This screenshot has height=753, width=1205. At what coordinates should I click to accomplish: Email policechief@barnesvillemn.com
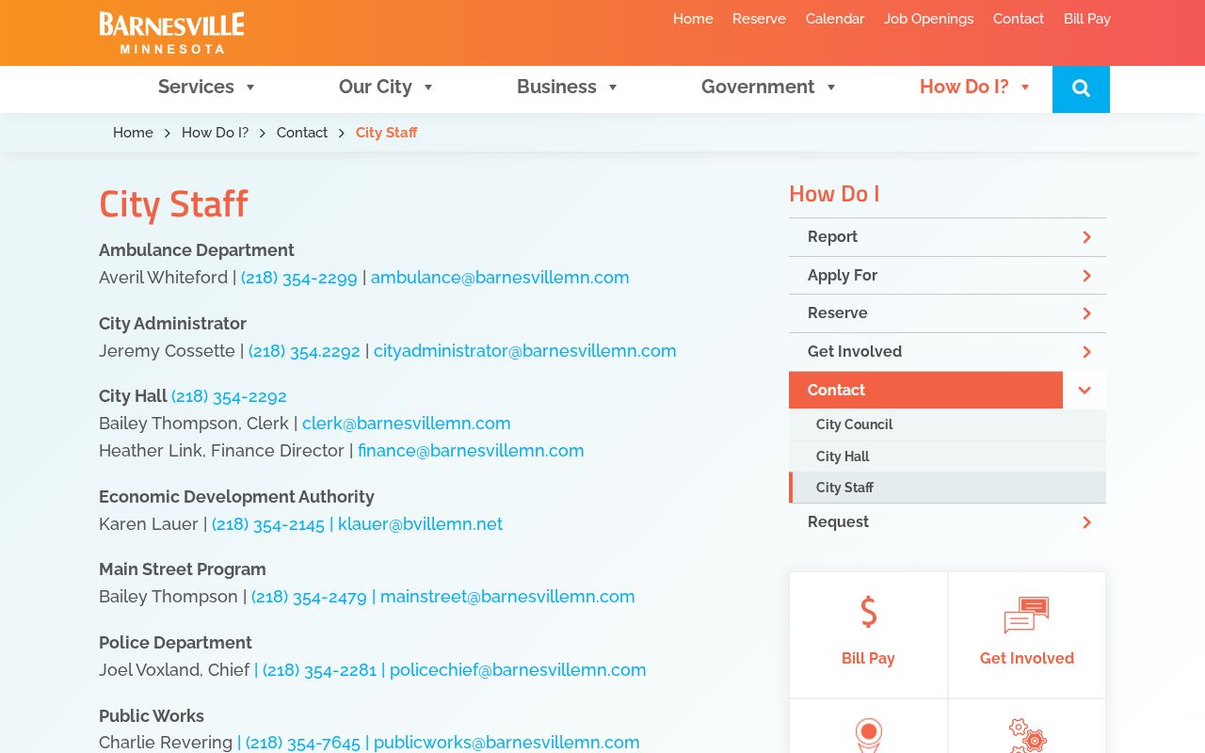point(518,670)
